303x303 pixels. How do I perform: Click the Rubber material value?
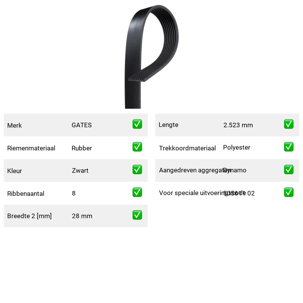[81, 148]
